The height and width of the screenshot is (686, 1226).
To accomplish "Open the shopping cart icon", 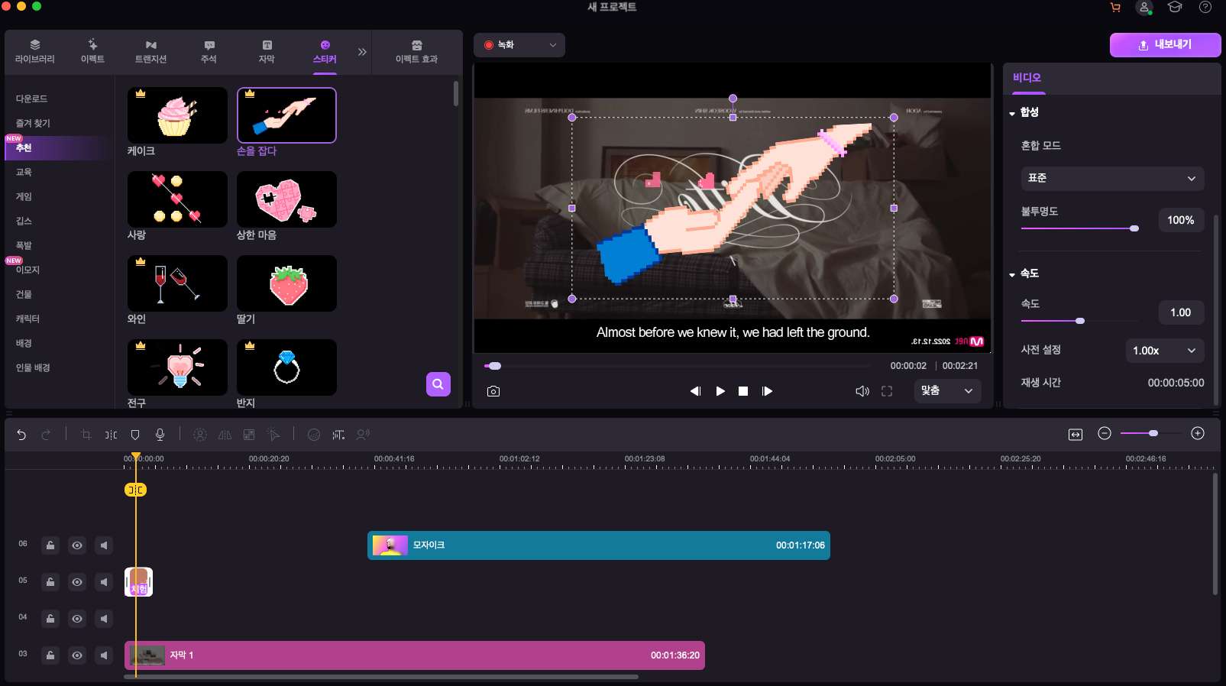I will click(1115, 8).
